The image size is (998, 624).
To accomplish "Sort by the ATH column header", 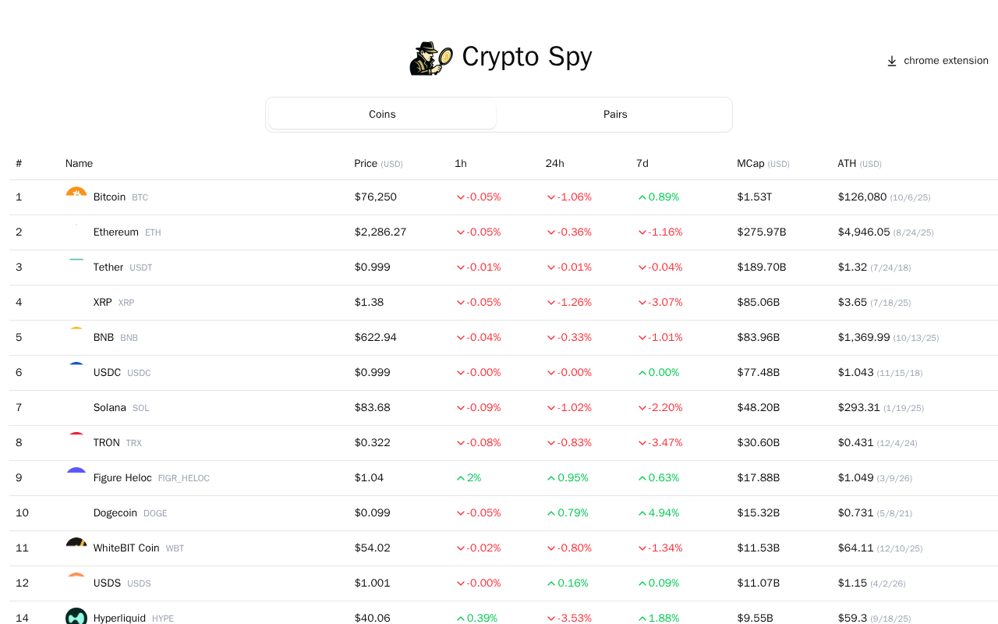I will 847,164.
